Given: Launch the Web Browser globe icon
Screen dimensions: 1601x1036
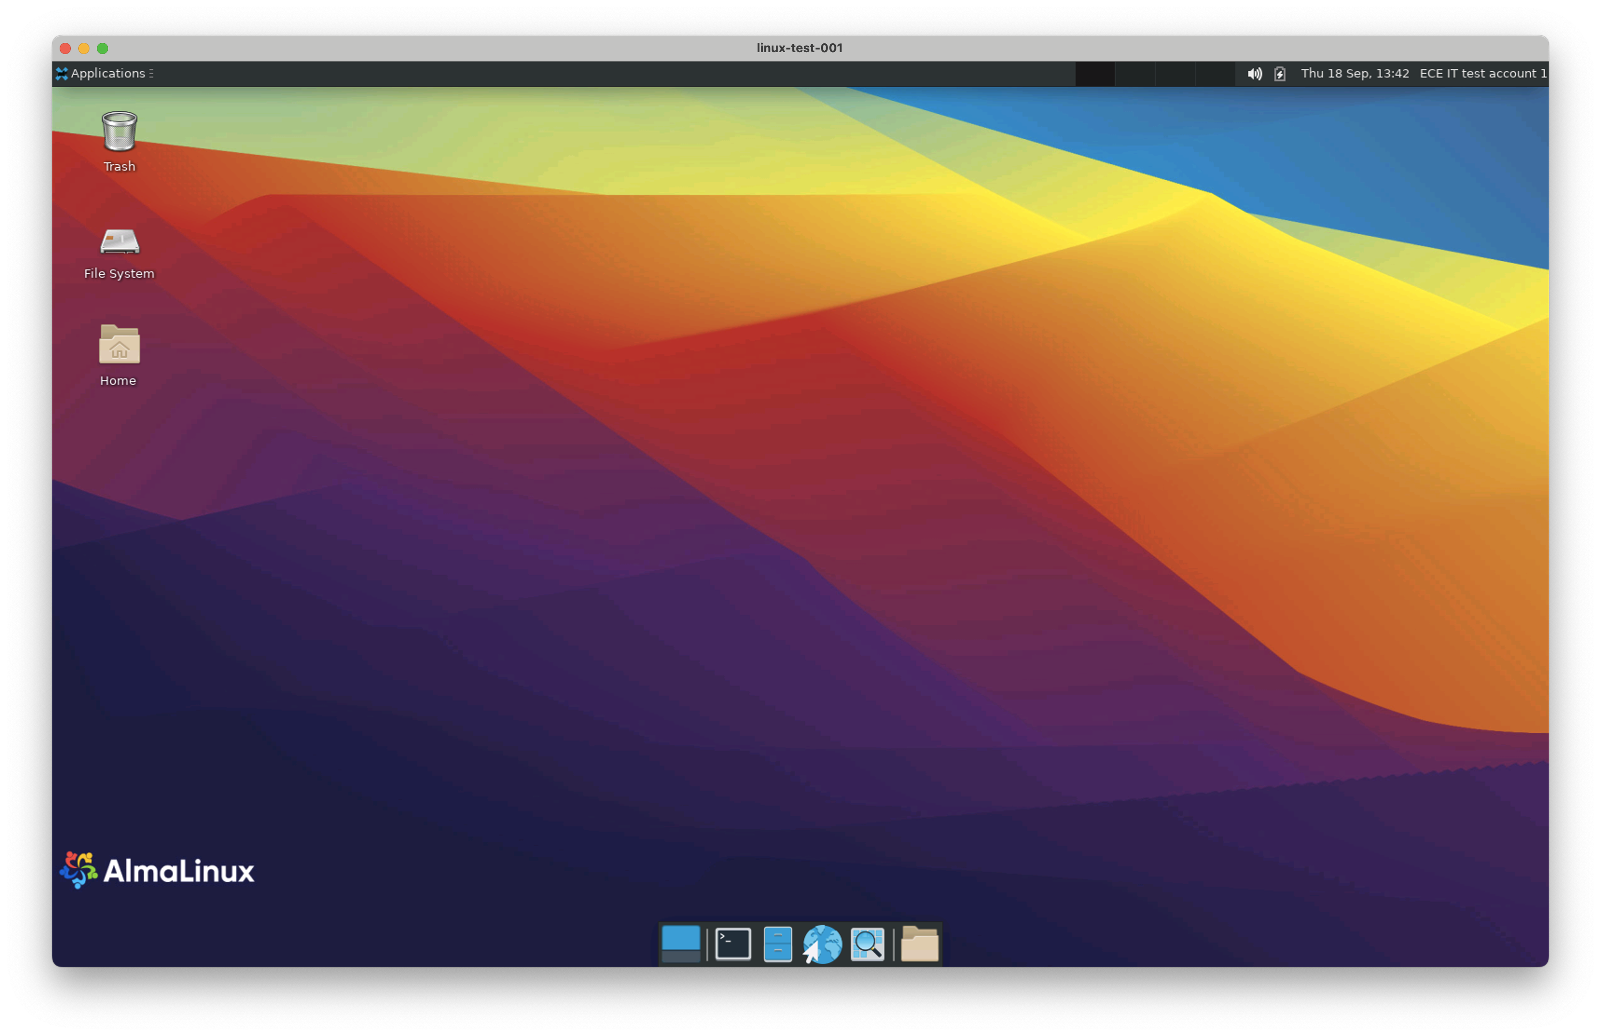Looking at the screenshot, I should tap(822, 943).
